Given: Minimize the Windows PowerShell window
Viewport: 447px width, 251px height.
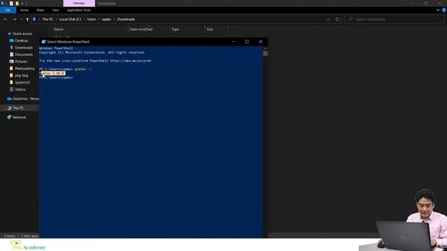Looking at the screenshot, I should (x=233, y=42).
